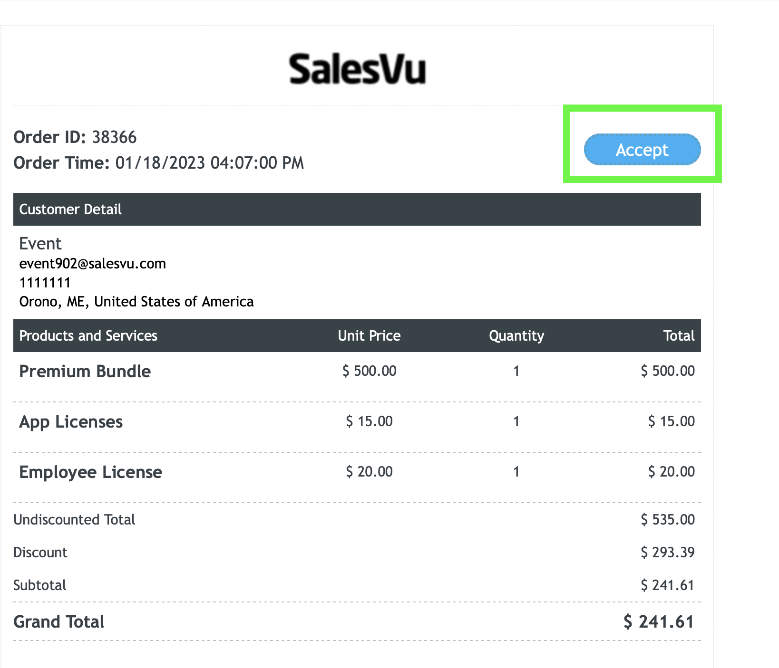Select the event902@salesvu.com email address

[93, 264]
